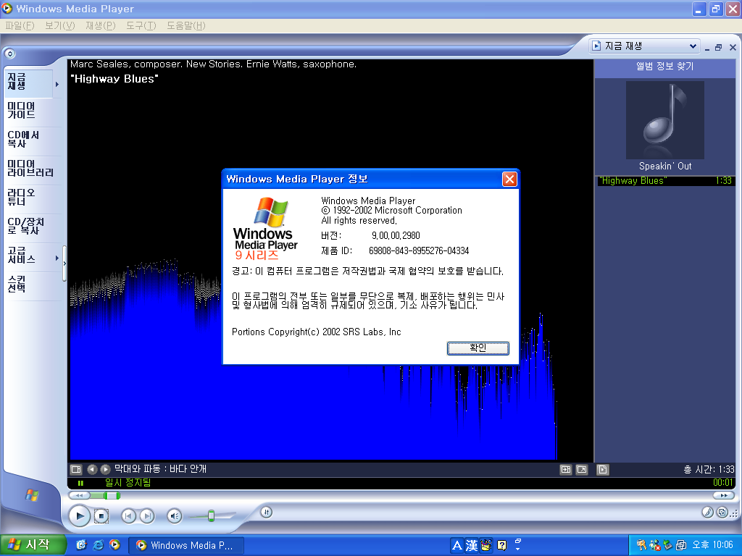Click the maximize video and visualization pane icon

[x=565, y=469]
